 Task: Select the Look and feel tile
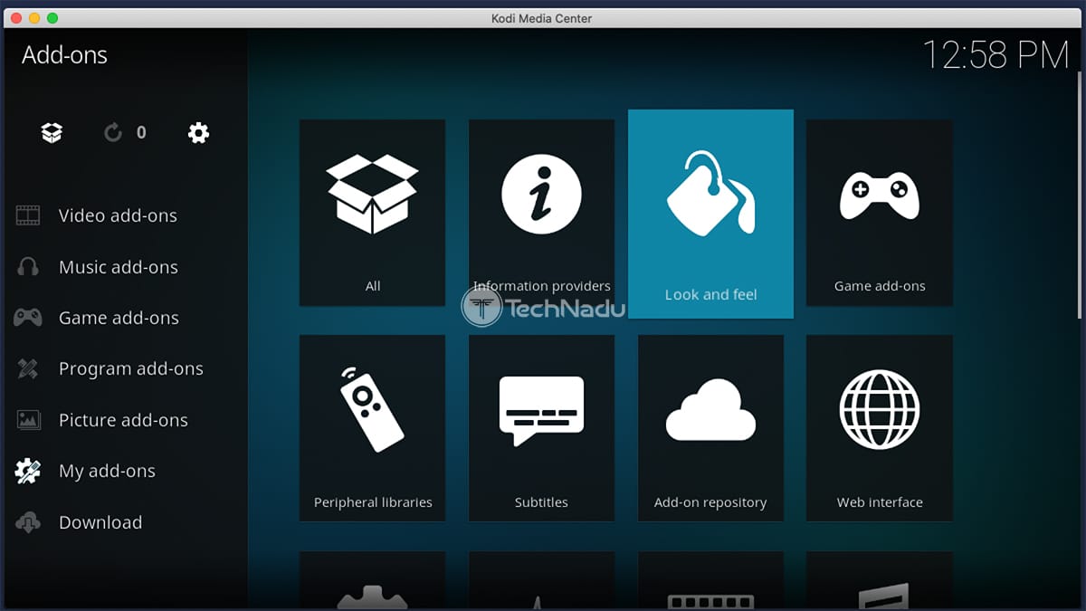(x=710, y=214)
